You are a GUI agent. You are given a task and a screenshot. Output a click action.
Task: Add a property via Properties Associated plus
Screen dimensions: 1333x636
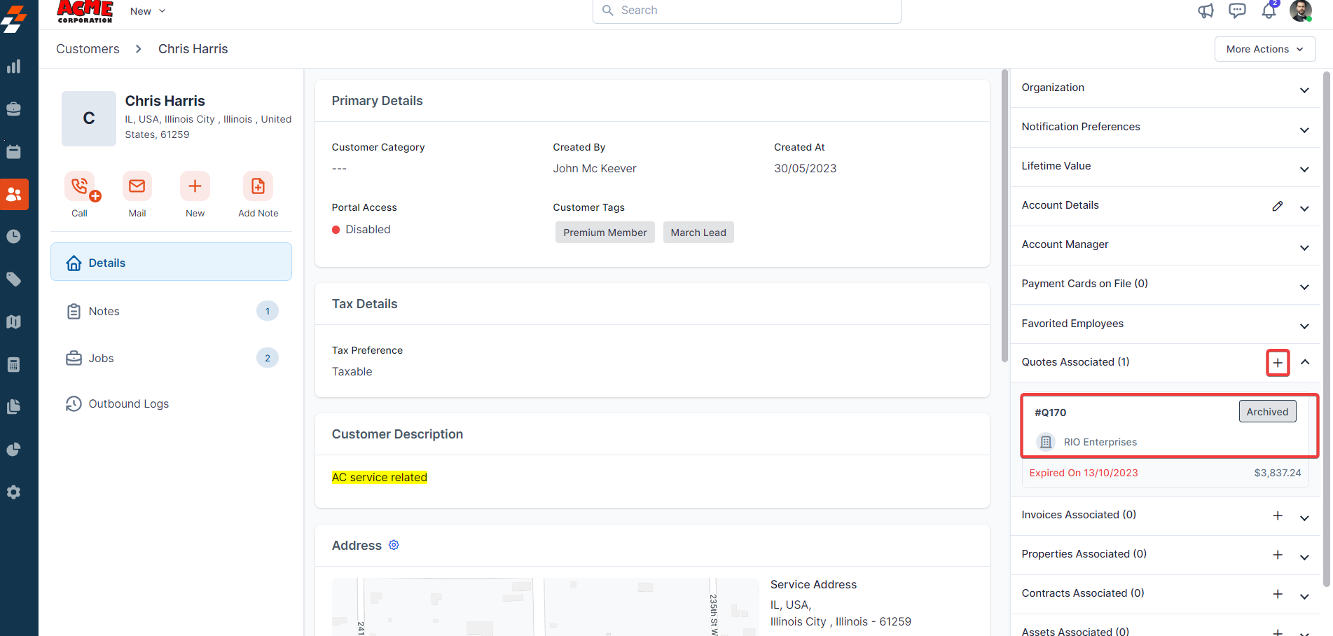1278,555
